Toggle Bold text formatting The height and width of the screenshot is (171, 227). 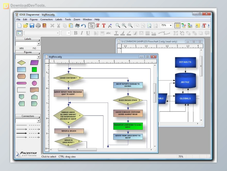pyautogui.click(x=76, y=33)
